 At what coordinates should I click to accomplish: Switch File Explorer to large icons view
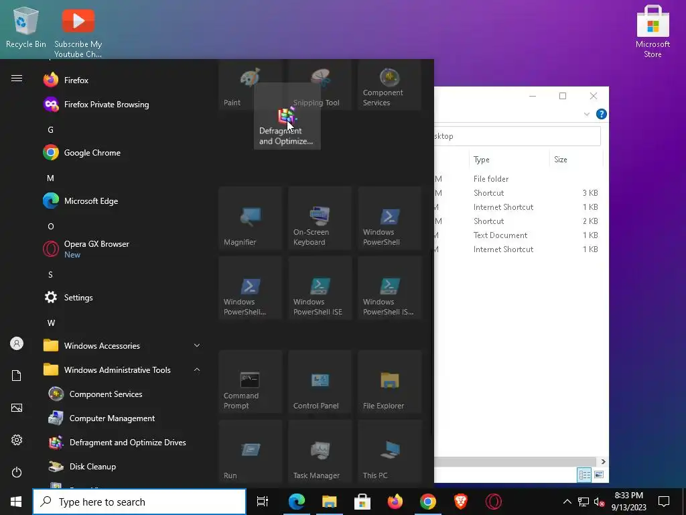tap(599, 475)
